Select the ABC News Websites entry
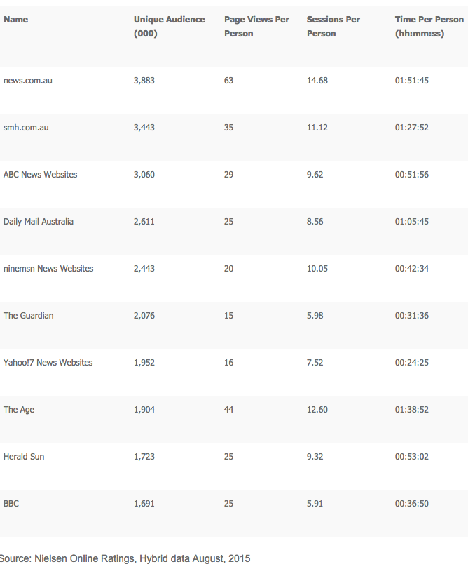 pyautogui.click(x=40, y=175)
